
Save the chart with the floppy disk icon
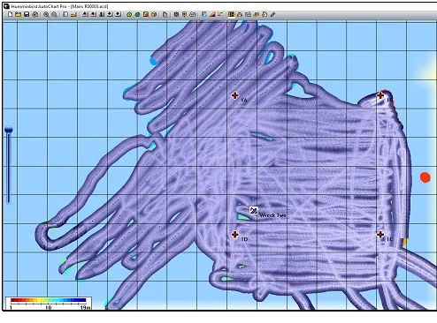27,14
